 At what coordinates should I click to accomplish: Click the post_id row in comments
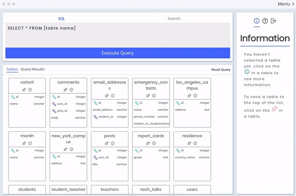point(68,111)
